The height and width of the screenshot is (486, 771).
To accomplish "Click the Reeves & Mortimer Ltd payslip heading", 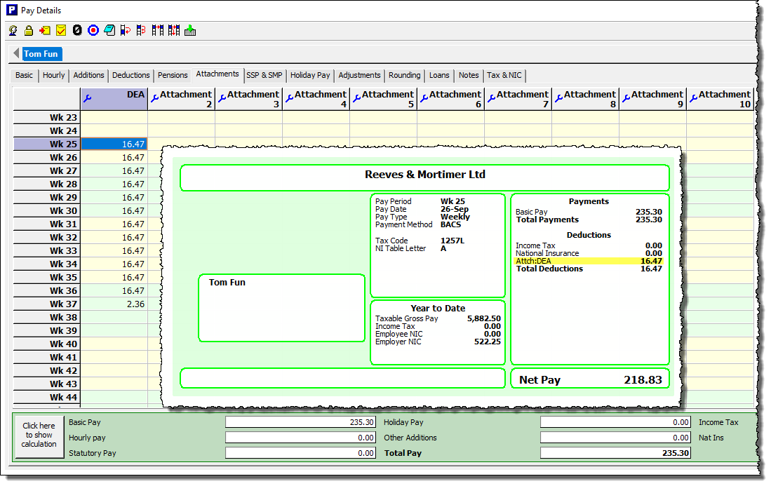I will coord(425,175).
